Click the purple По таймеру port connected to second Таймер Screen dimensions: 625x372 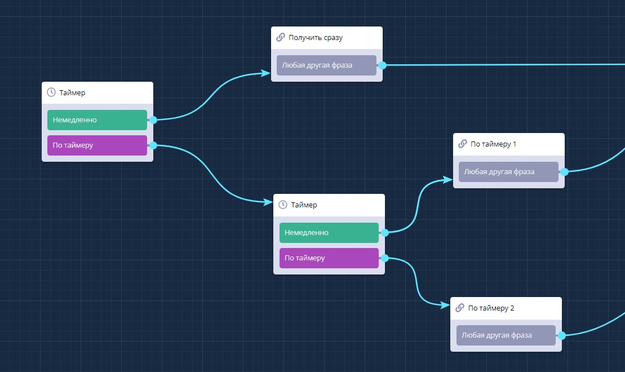[153, 145]
